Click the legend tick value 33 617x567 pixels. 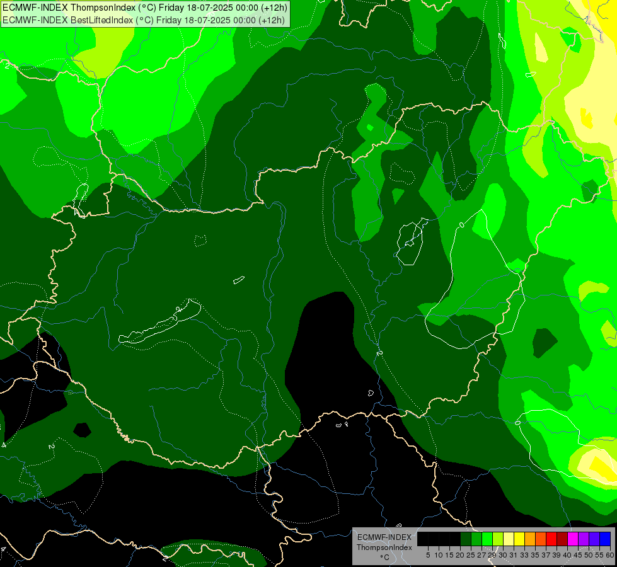pyautogui.click(x=524, y=555)
